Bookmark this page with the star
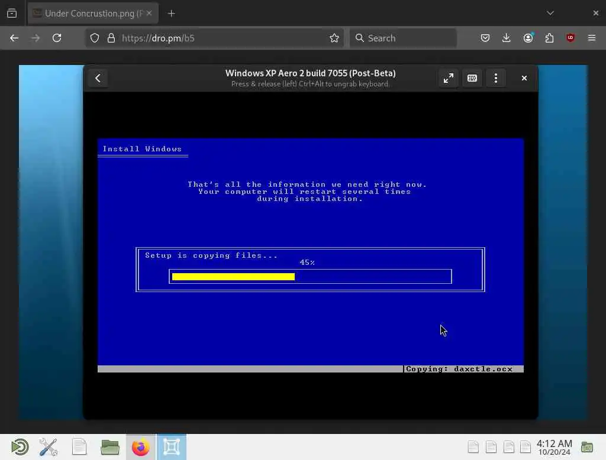Viewport: 606px width, 460px height. tap(334, 38)
